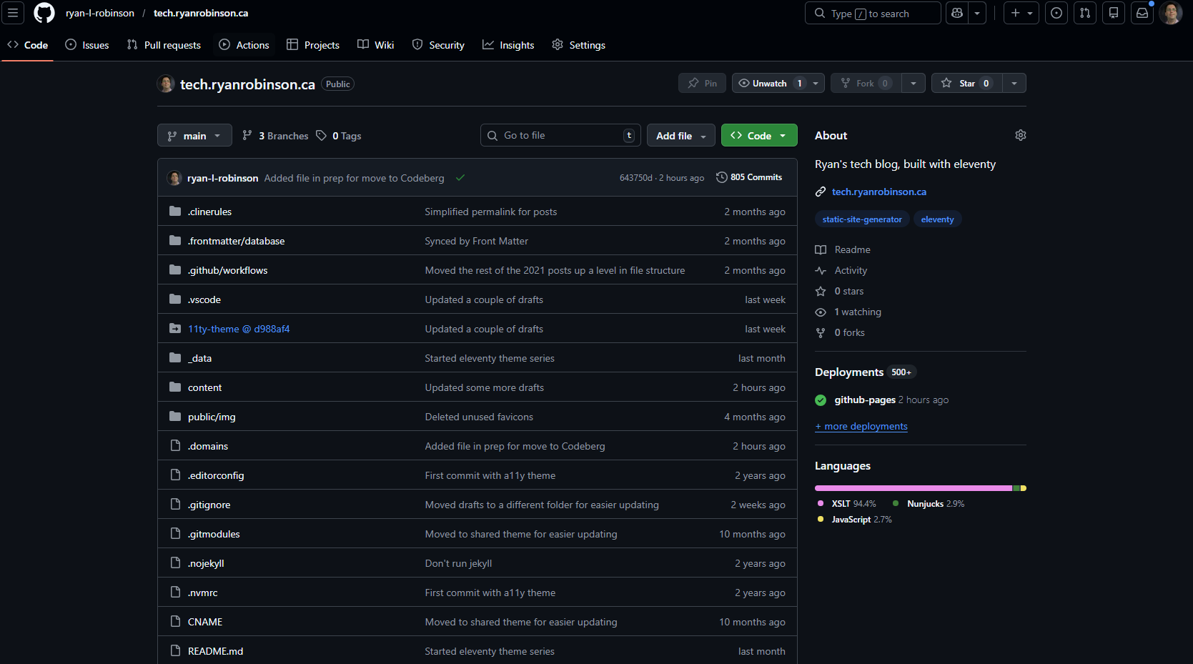Expand the Add file dropdown arrow
The height and width of the screenshot is (664, 1193).
click(x=703, y=135)
